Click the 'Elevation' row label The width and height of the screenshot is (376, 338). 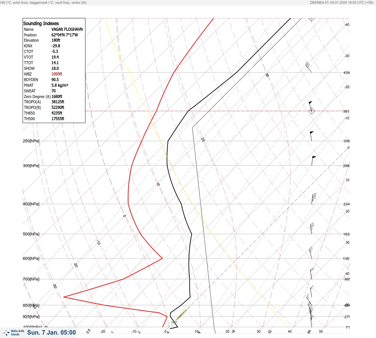pos(31,40)
